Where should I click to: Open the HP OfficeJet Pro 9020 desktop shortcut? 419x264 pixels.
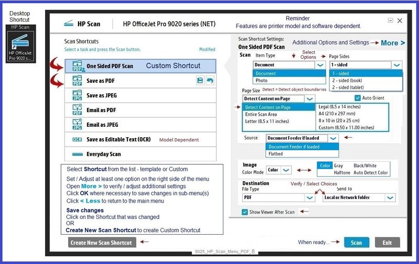(x=20, y=47)
